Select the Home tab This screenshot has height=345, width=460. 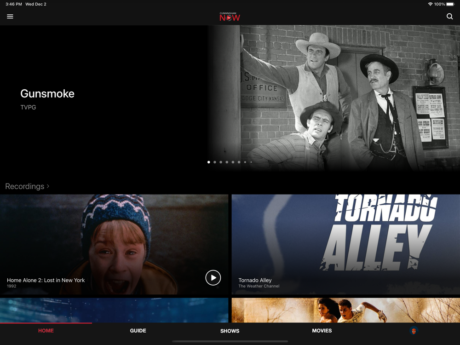pyautogui.click(x=46, y=331)
